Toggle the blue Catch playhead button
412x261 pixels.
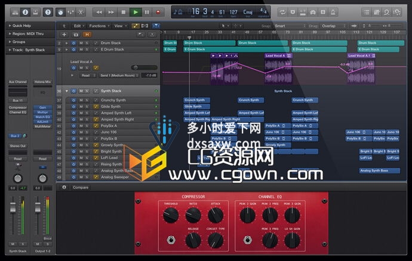(x=156, y=26)
